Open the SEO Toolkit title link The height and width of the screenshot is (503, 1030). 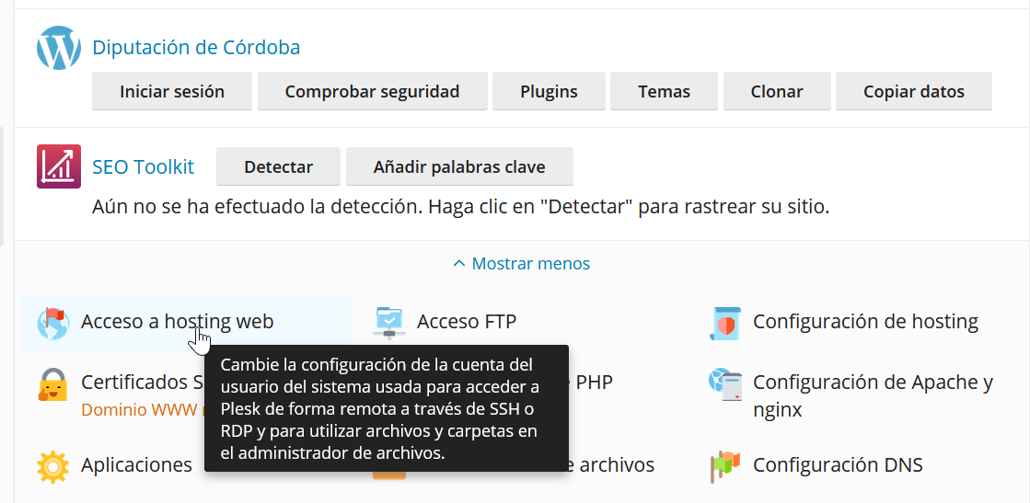pyautogui.click(x=143, y=167)
